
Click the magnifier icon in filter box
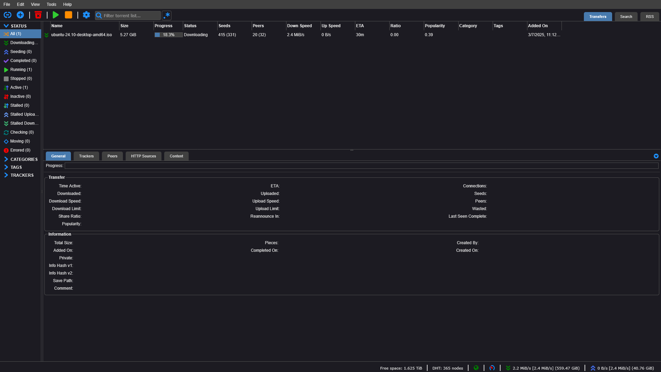99,15
